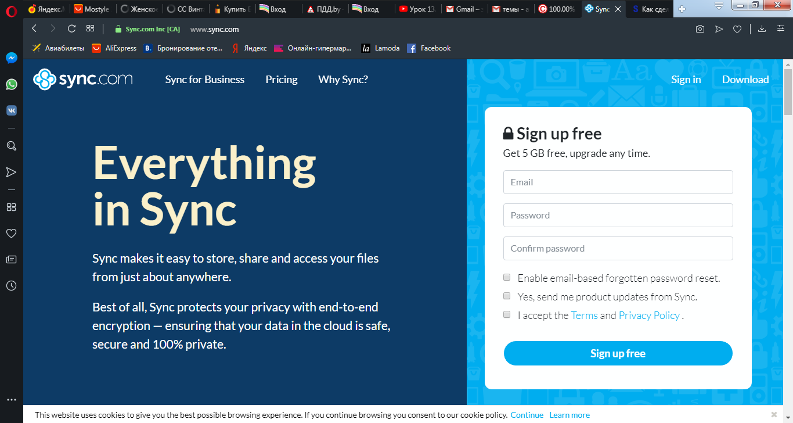Switch to the 100.00% tab
Image resolution: width=793 pixels, height=423 pixels.
557,9
